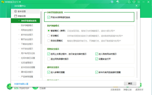Toggle 设置安全打开 checkbox
This screenshot has width=152, height=95.
[97, 59]
